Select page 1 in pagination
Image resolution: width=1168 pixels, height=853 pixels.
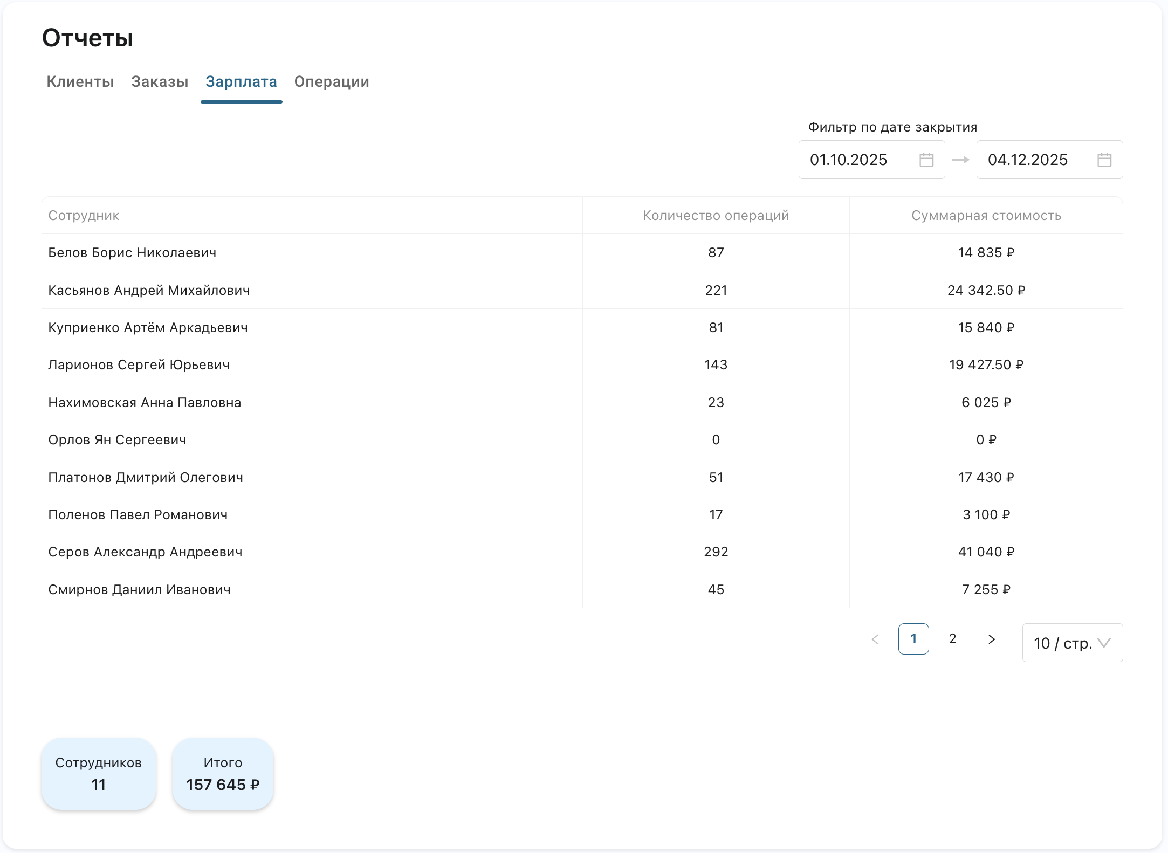[x=913, y=639]
